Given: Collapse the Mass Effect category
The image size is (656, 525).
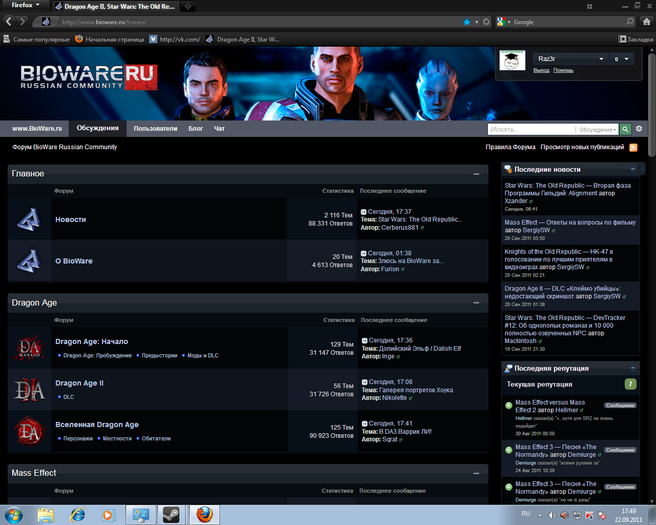Looking at the screenshot, I should pyautogui.click(x=476, y=473).
